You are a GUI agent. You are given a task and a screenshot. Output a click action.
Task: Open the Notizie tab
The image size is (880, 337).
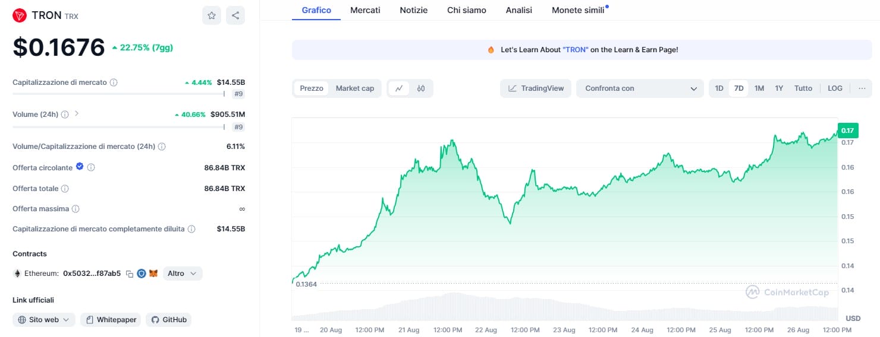click(414, 10)
